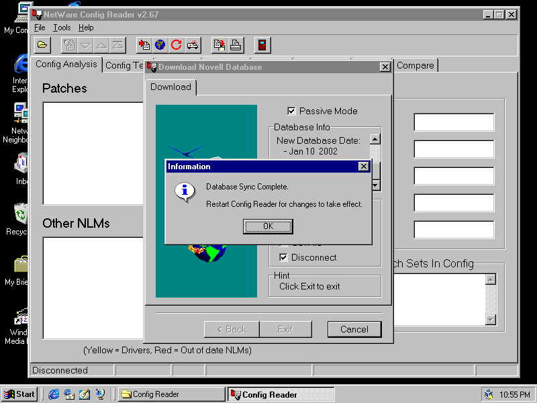Click inside the Patches list box
The height and width of the screenshot is (403, 537).
point(93,154)
